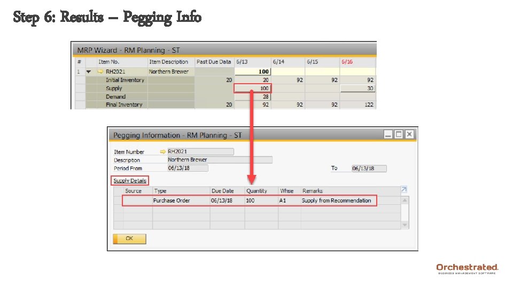Viewport: 513px width, 288px height.
Task: Click the Type column header in supply table
Action: tap(181, 191)
